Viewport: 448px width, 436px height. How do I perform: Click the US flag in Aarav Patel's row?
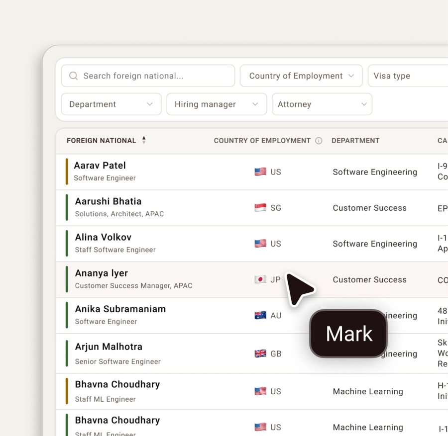click(260, 172)
